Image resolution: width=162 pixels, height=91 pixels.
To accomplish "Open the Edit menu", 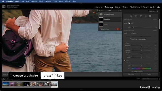I will [28, 1].
